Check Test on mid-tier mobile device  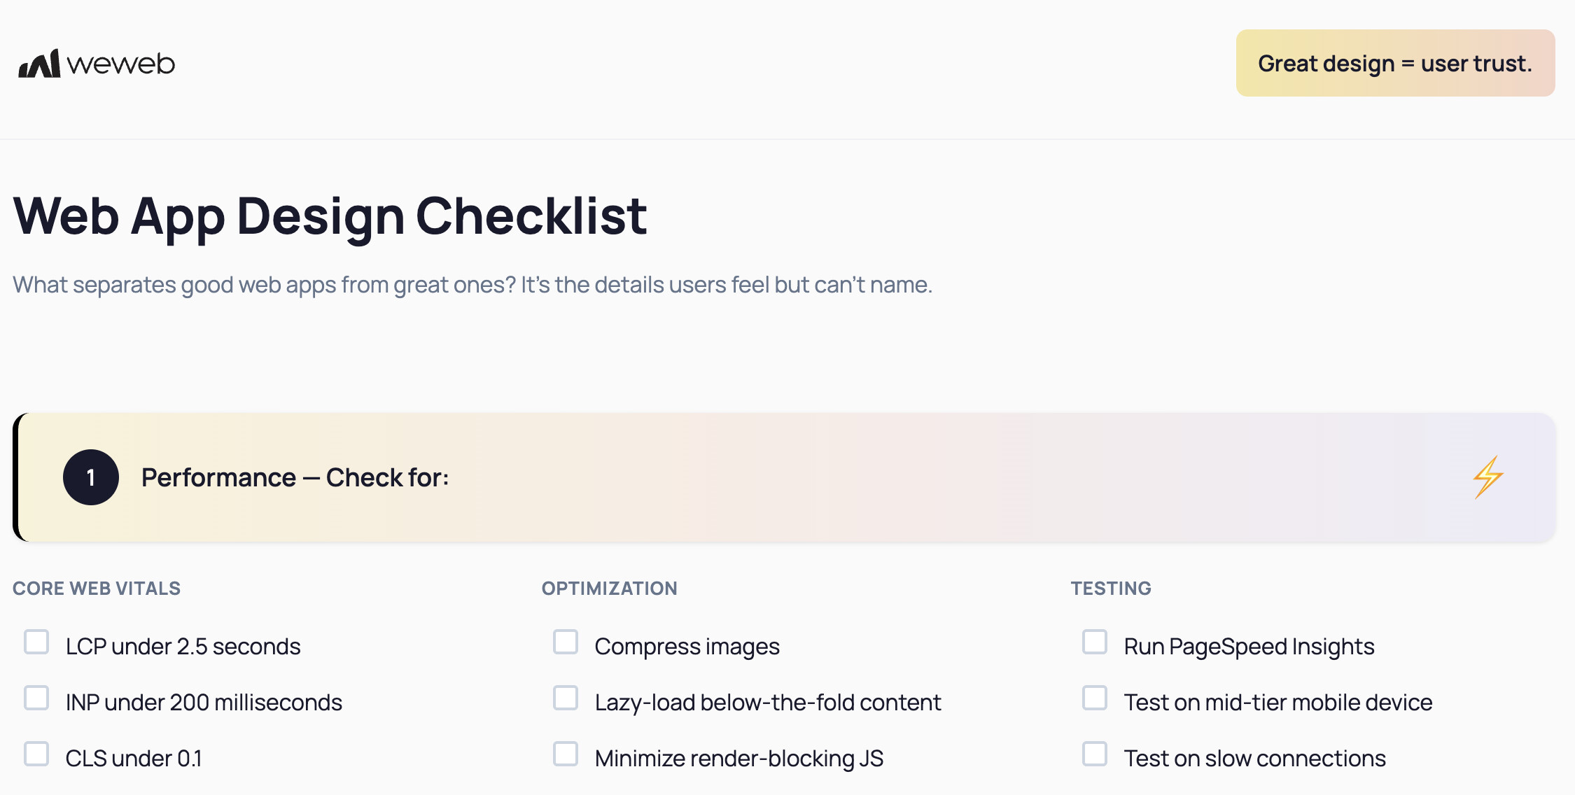1095,698
